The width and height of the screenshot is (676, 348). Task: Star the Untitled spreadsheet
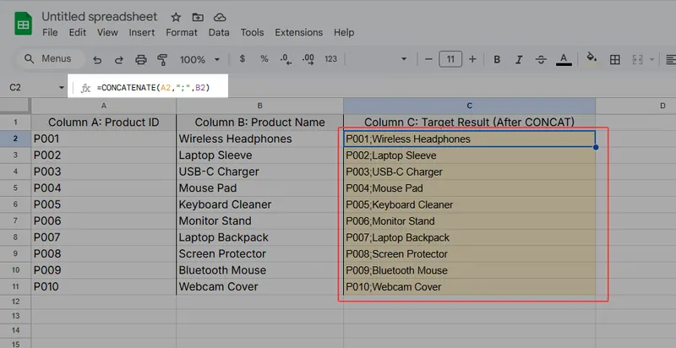pyautogui.click(x=176, y=17)
